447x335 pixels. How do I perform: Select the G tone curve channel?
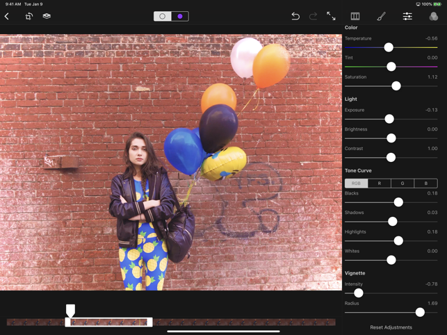pyautogui.click(x=403, y=183)
